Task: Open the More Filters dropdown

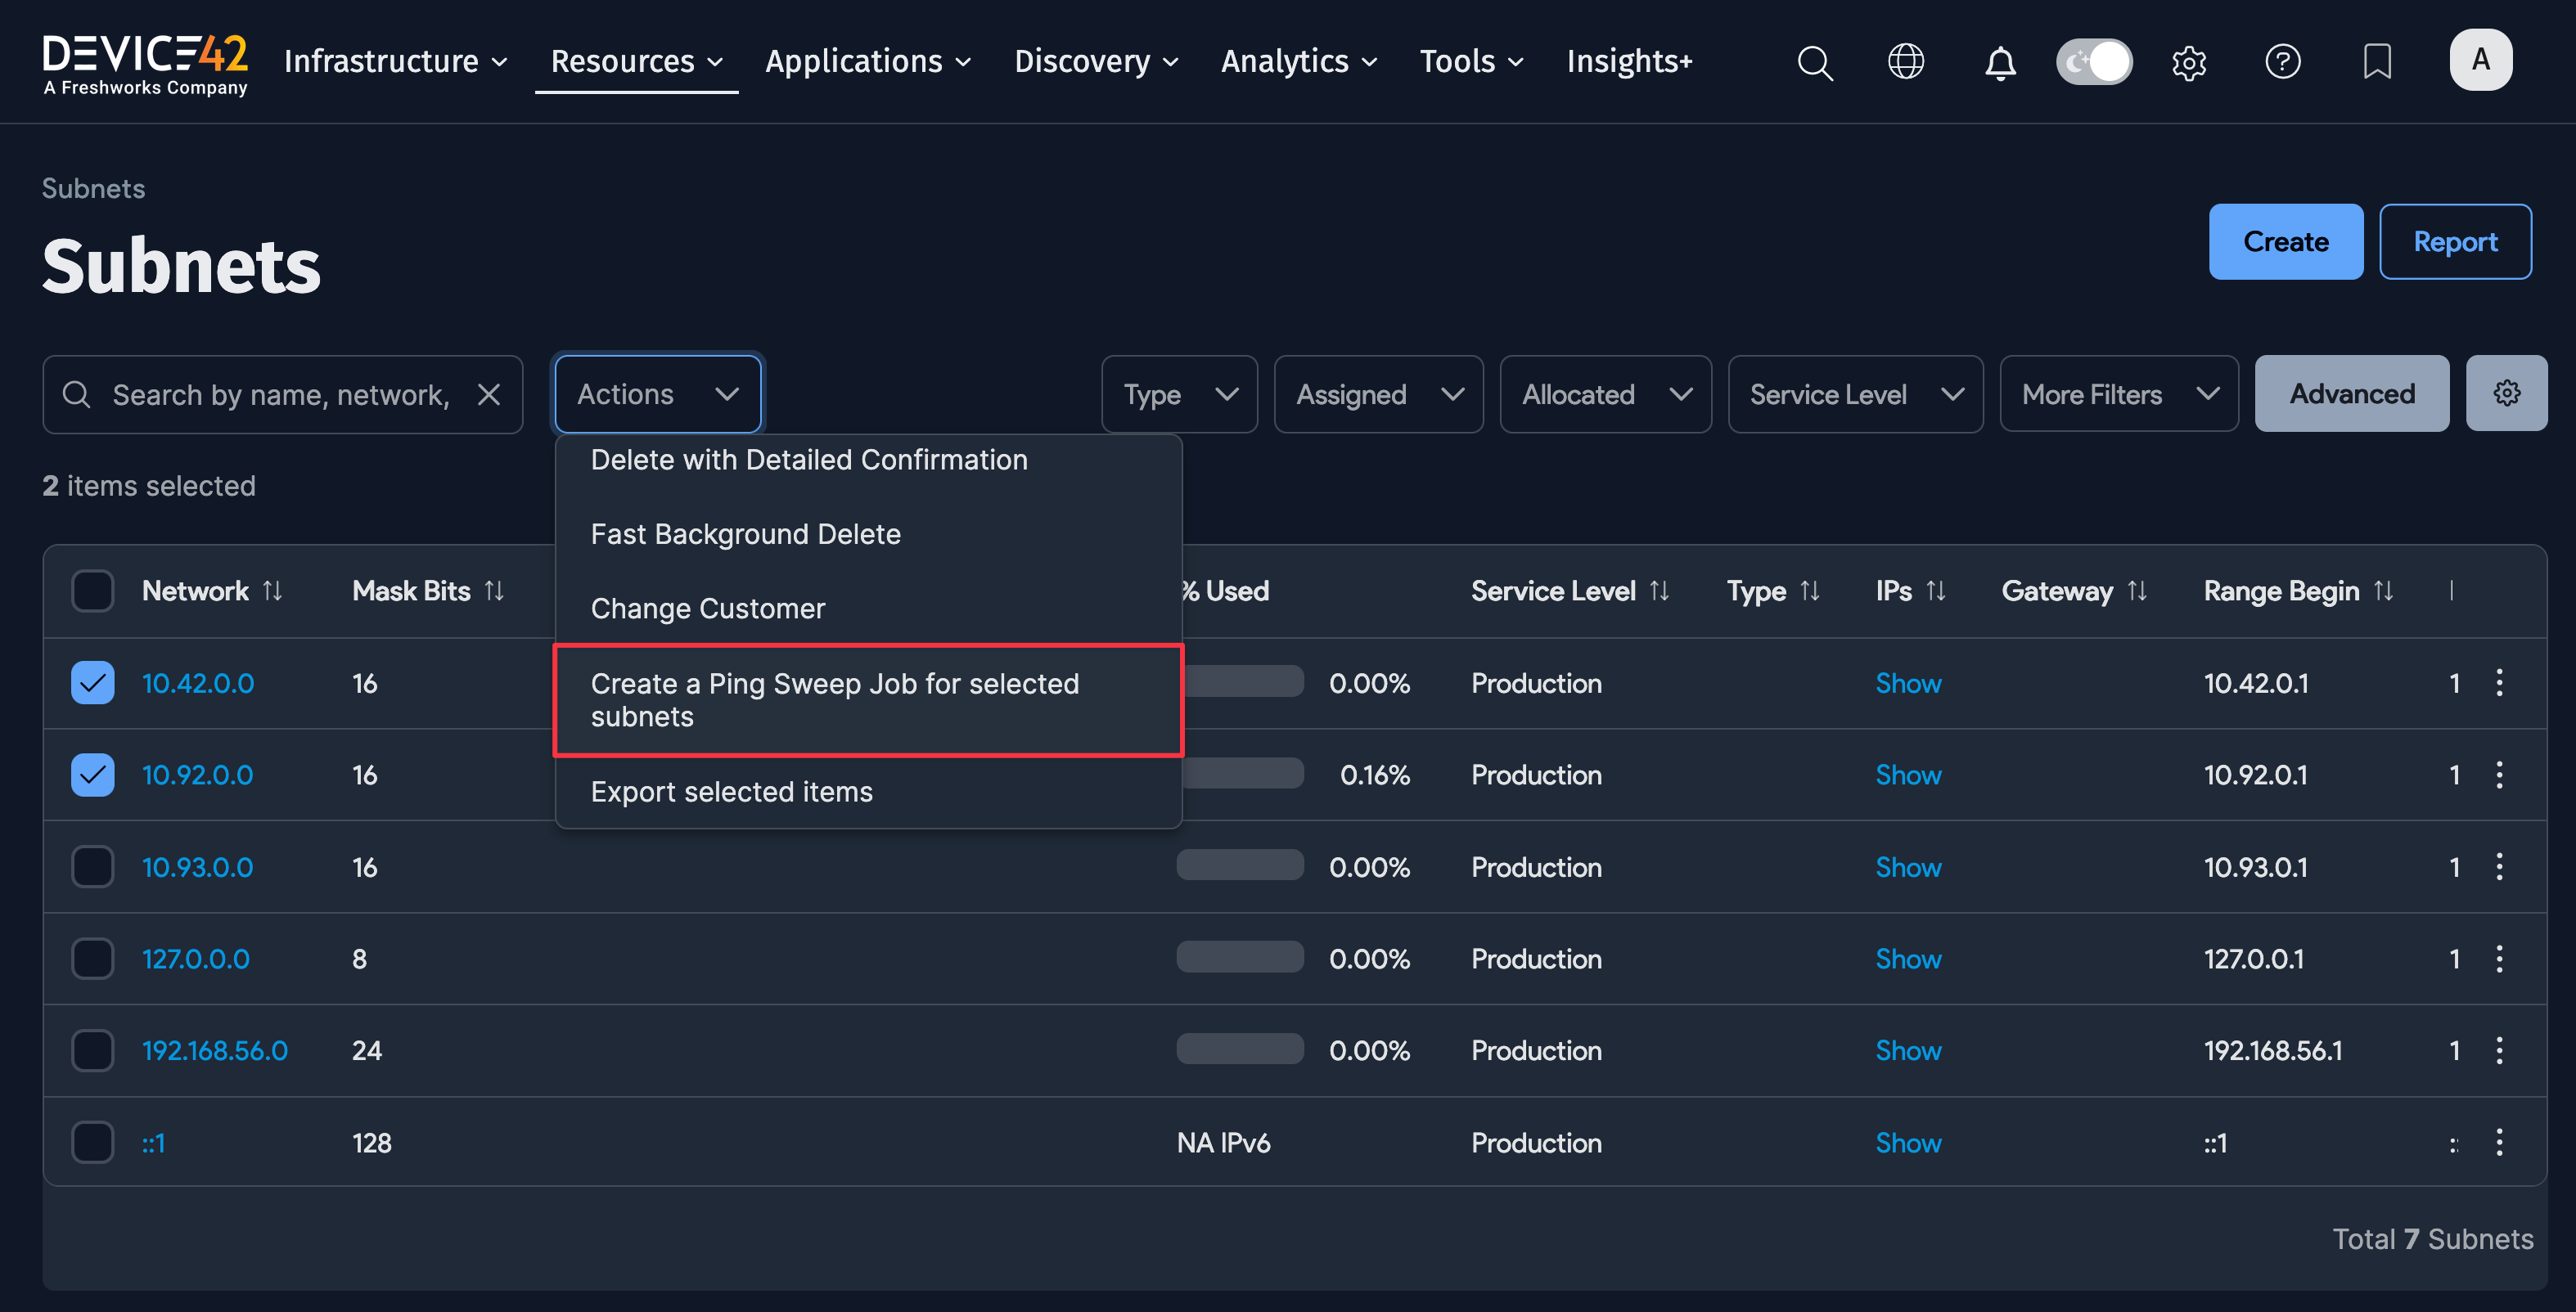Action: (x=2118, y=395)
